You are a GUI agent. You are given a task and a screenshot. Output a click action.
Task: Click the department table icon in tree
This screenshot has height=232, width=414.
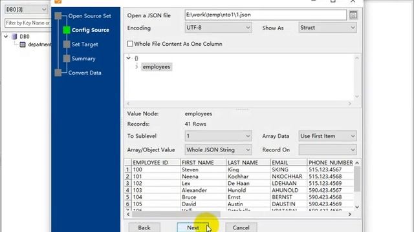tap(23, 44)
